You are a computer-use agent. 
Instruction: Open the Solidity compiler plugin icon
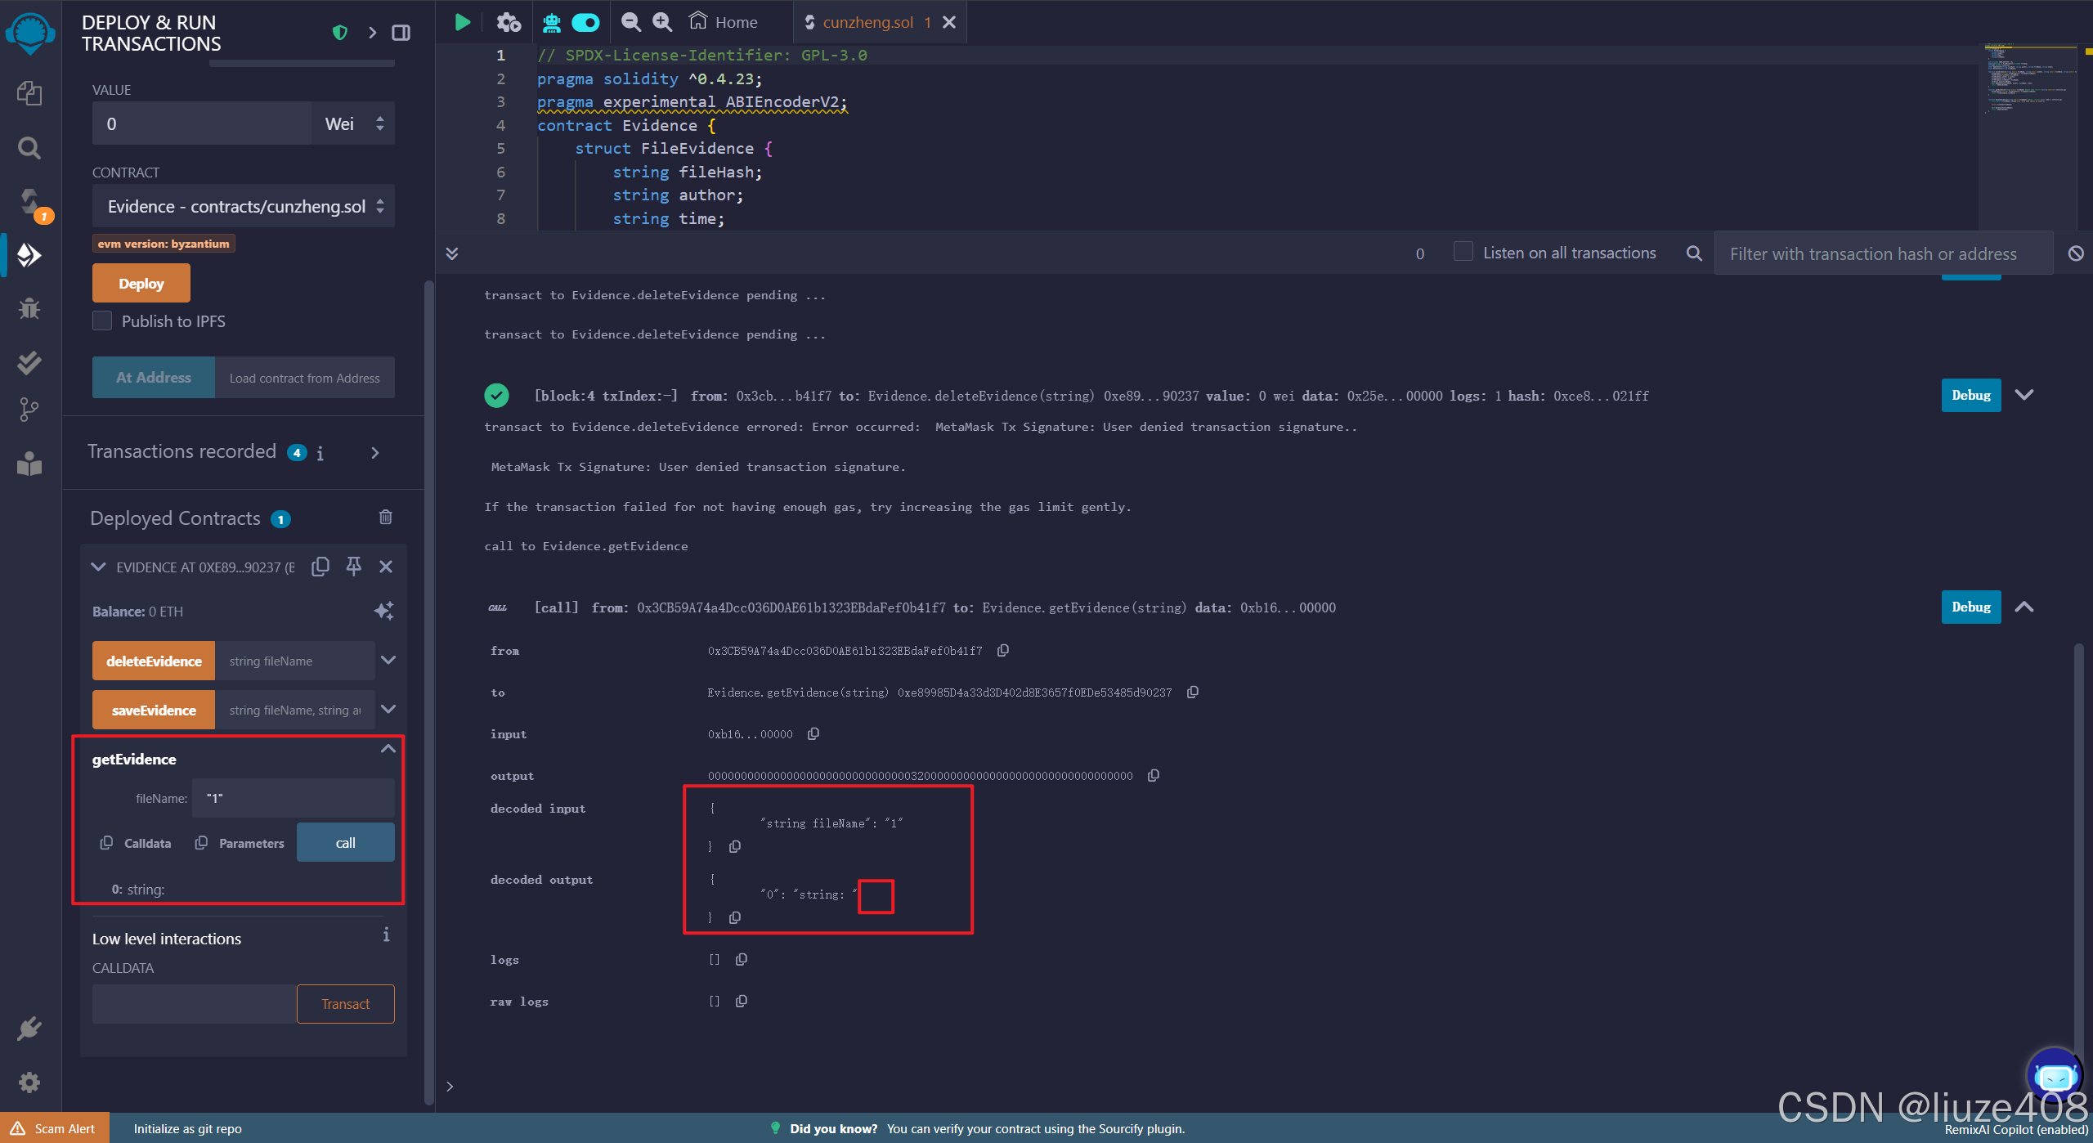point(29,202)
